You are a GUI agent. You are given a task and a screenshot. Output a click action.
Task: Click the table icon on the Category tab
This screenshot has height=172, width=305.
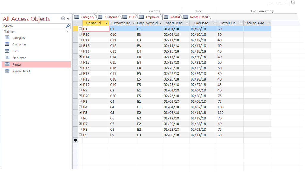(77, 17)
